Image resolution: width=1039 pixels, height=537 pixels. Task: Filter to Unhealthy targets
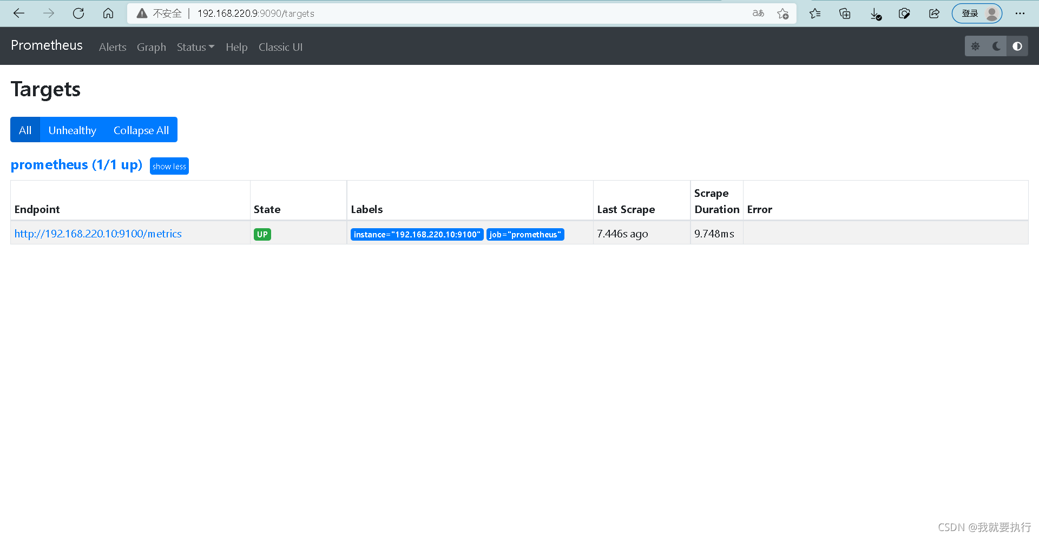73,130
